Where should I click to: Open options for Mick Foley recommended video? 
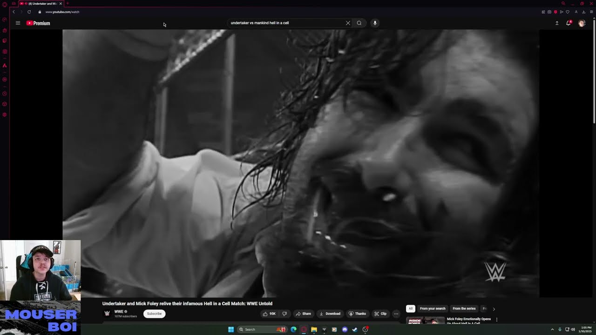497,320
